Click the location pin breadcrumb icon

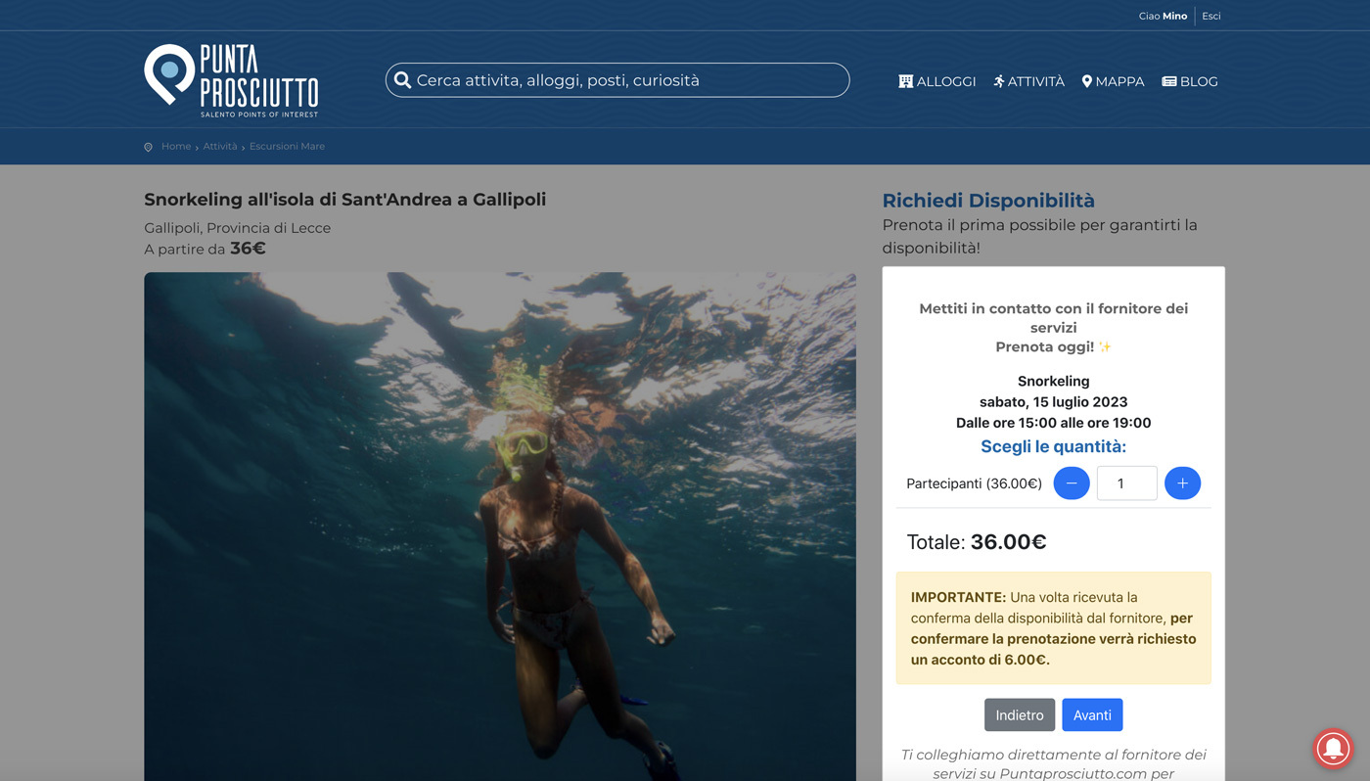pos(149,147)
